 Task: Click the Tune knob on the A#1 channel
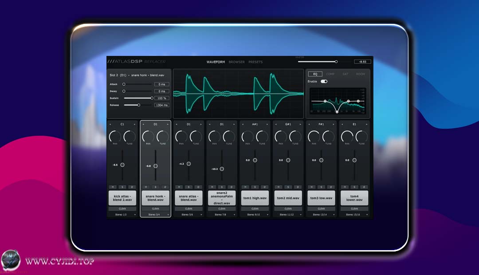(x=262, y=136)
